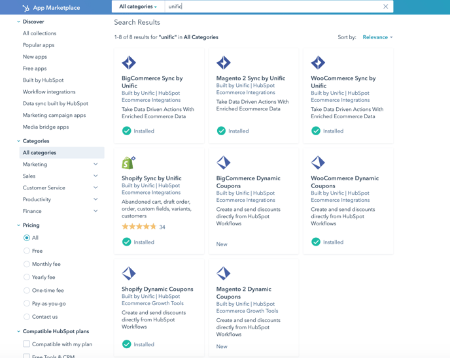
Task: Select the Yearly fee pricing option
Action: (x=27, y=277)
